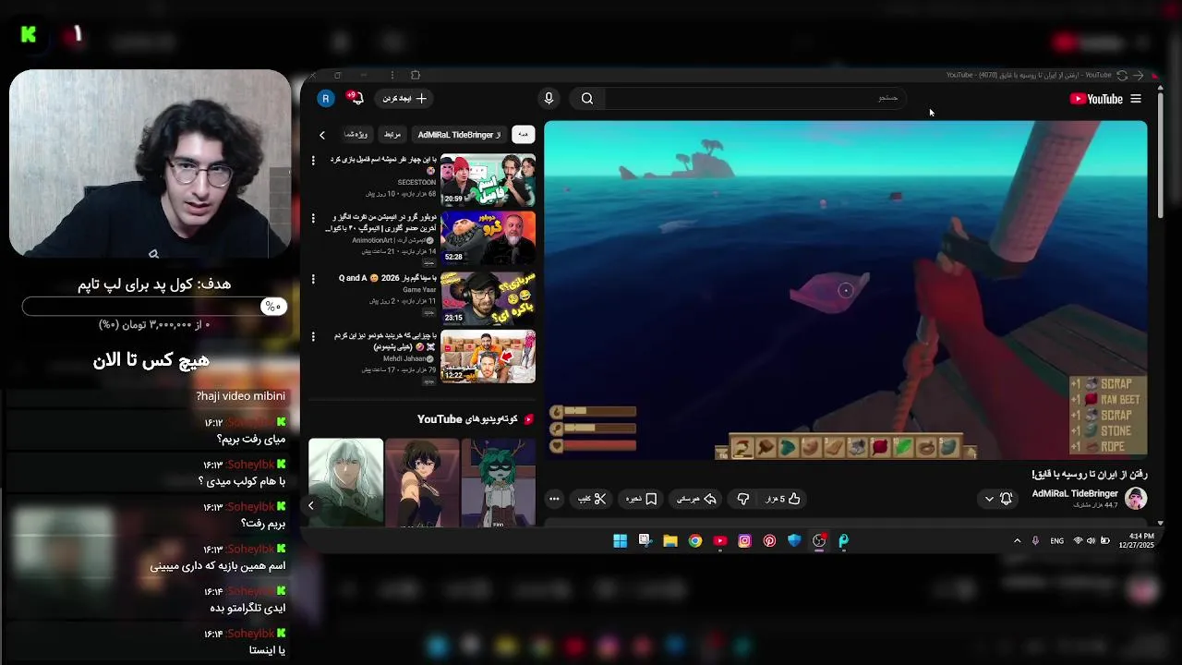The height and width of the screenshot is (665, 1182).
Task: Open the Windows Start menu
Action: click(621, 541)
